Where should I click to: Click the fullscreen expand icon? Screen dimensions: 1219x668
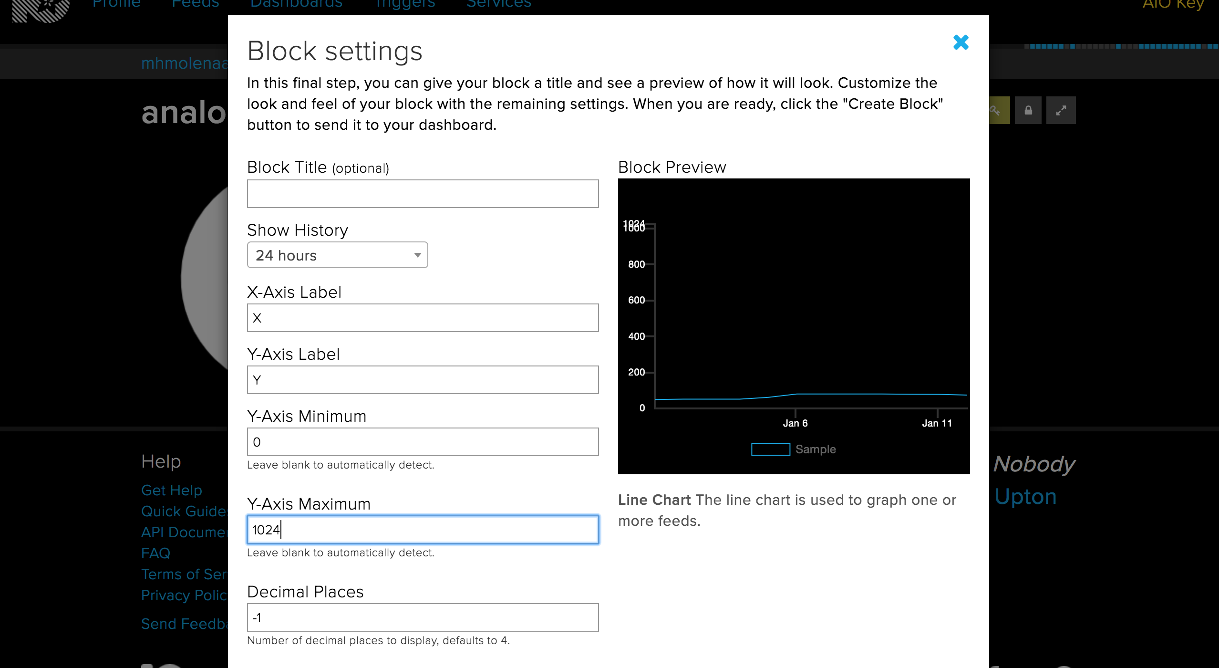1061,111
